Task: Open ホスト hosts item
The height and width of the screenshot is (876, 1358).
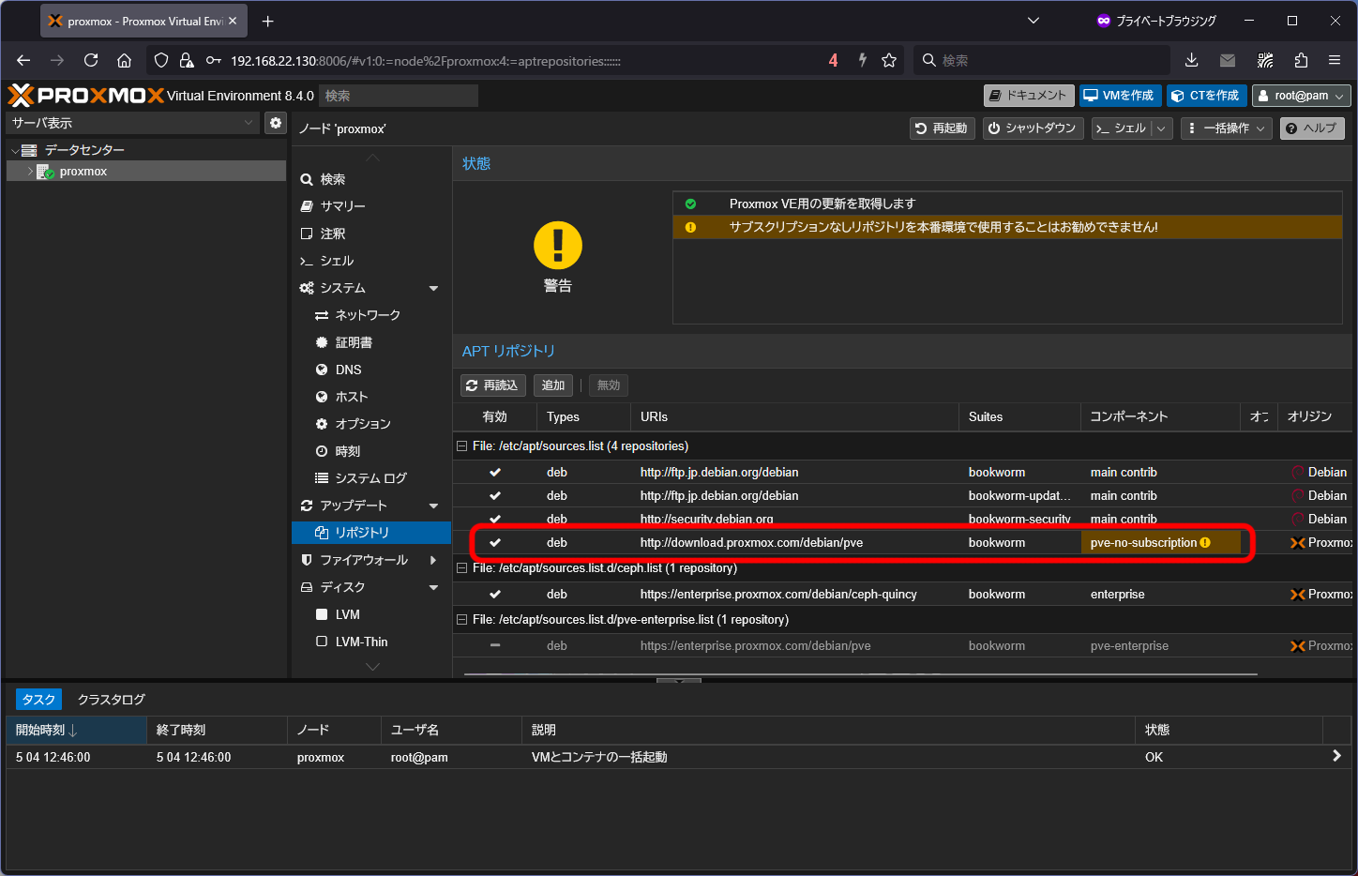Action: [371, 397]
